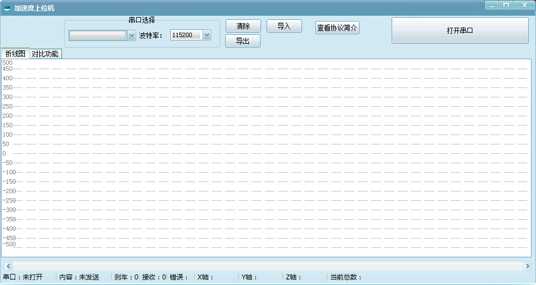Click status text 接收：0
The width and height of the screenshot is (536, 285).
(x=154, y=277)
